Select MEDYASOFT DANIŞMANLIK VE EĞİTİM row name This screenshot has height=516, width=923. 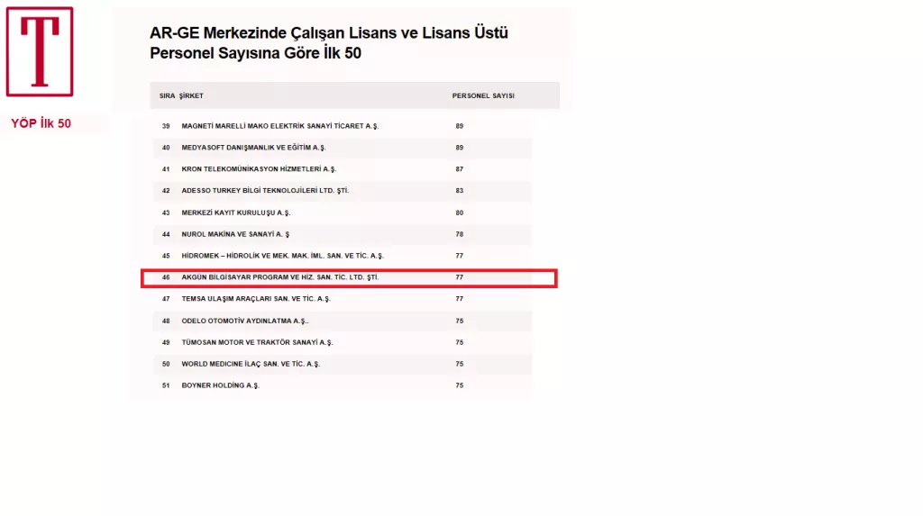point(253,148)
